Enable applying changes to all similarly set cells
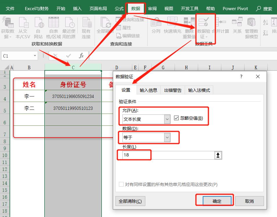The height and width of the screenshot is (217, 277). click(x=121, y=184)
